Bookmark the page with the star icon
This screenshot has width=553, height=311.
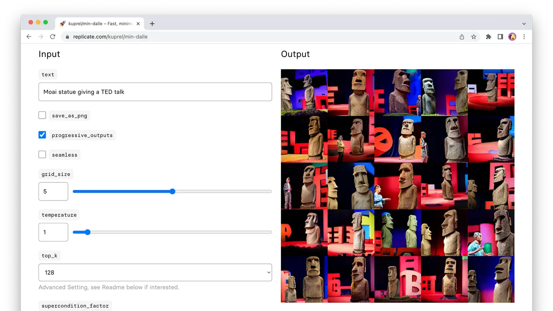[x=474, y=37]
